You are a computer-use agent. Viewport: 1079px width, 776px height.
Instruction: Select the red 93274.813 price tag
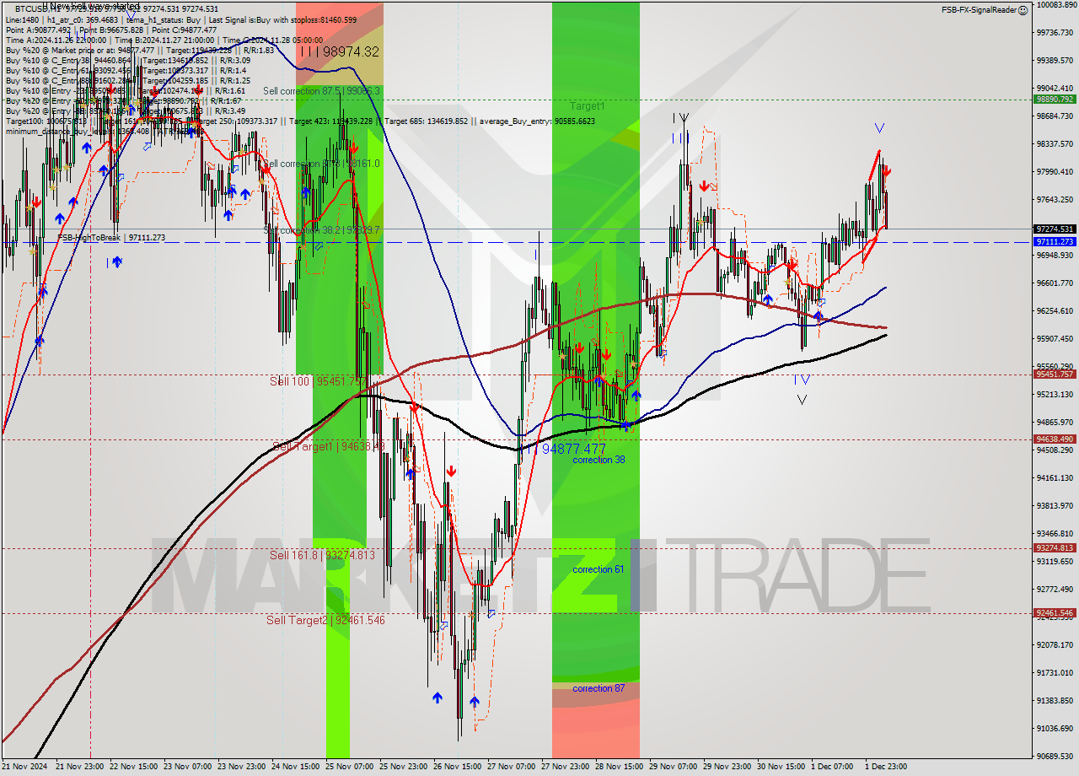1055,547
